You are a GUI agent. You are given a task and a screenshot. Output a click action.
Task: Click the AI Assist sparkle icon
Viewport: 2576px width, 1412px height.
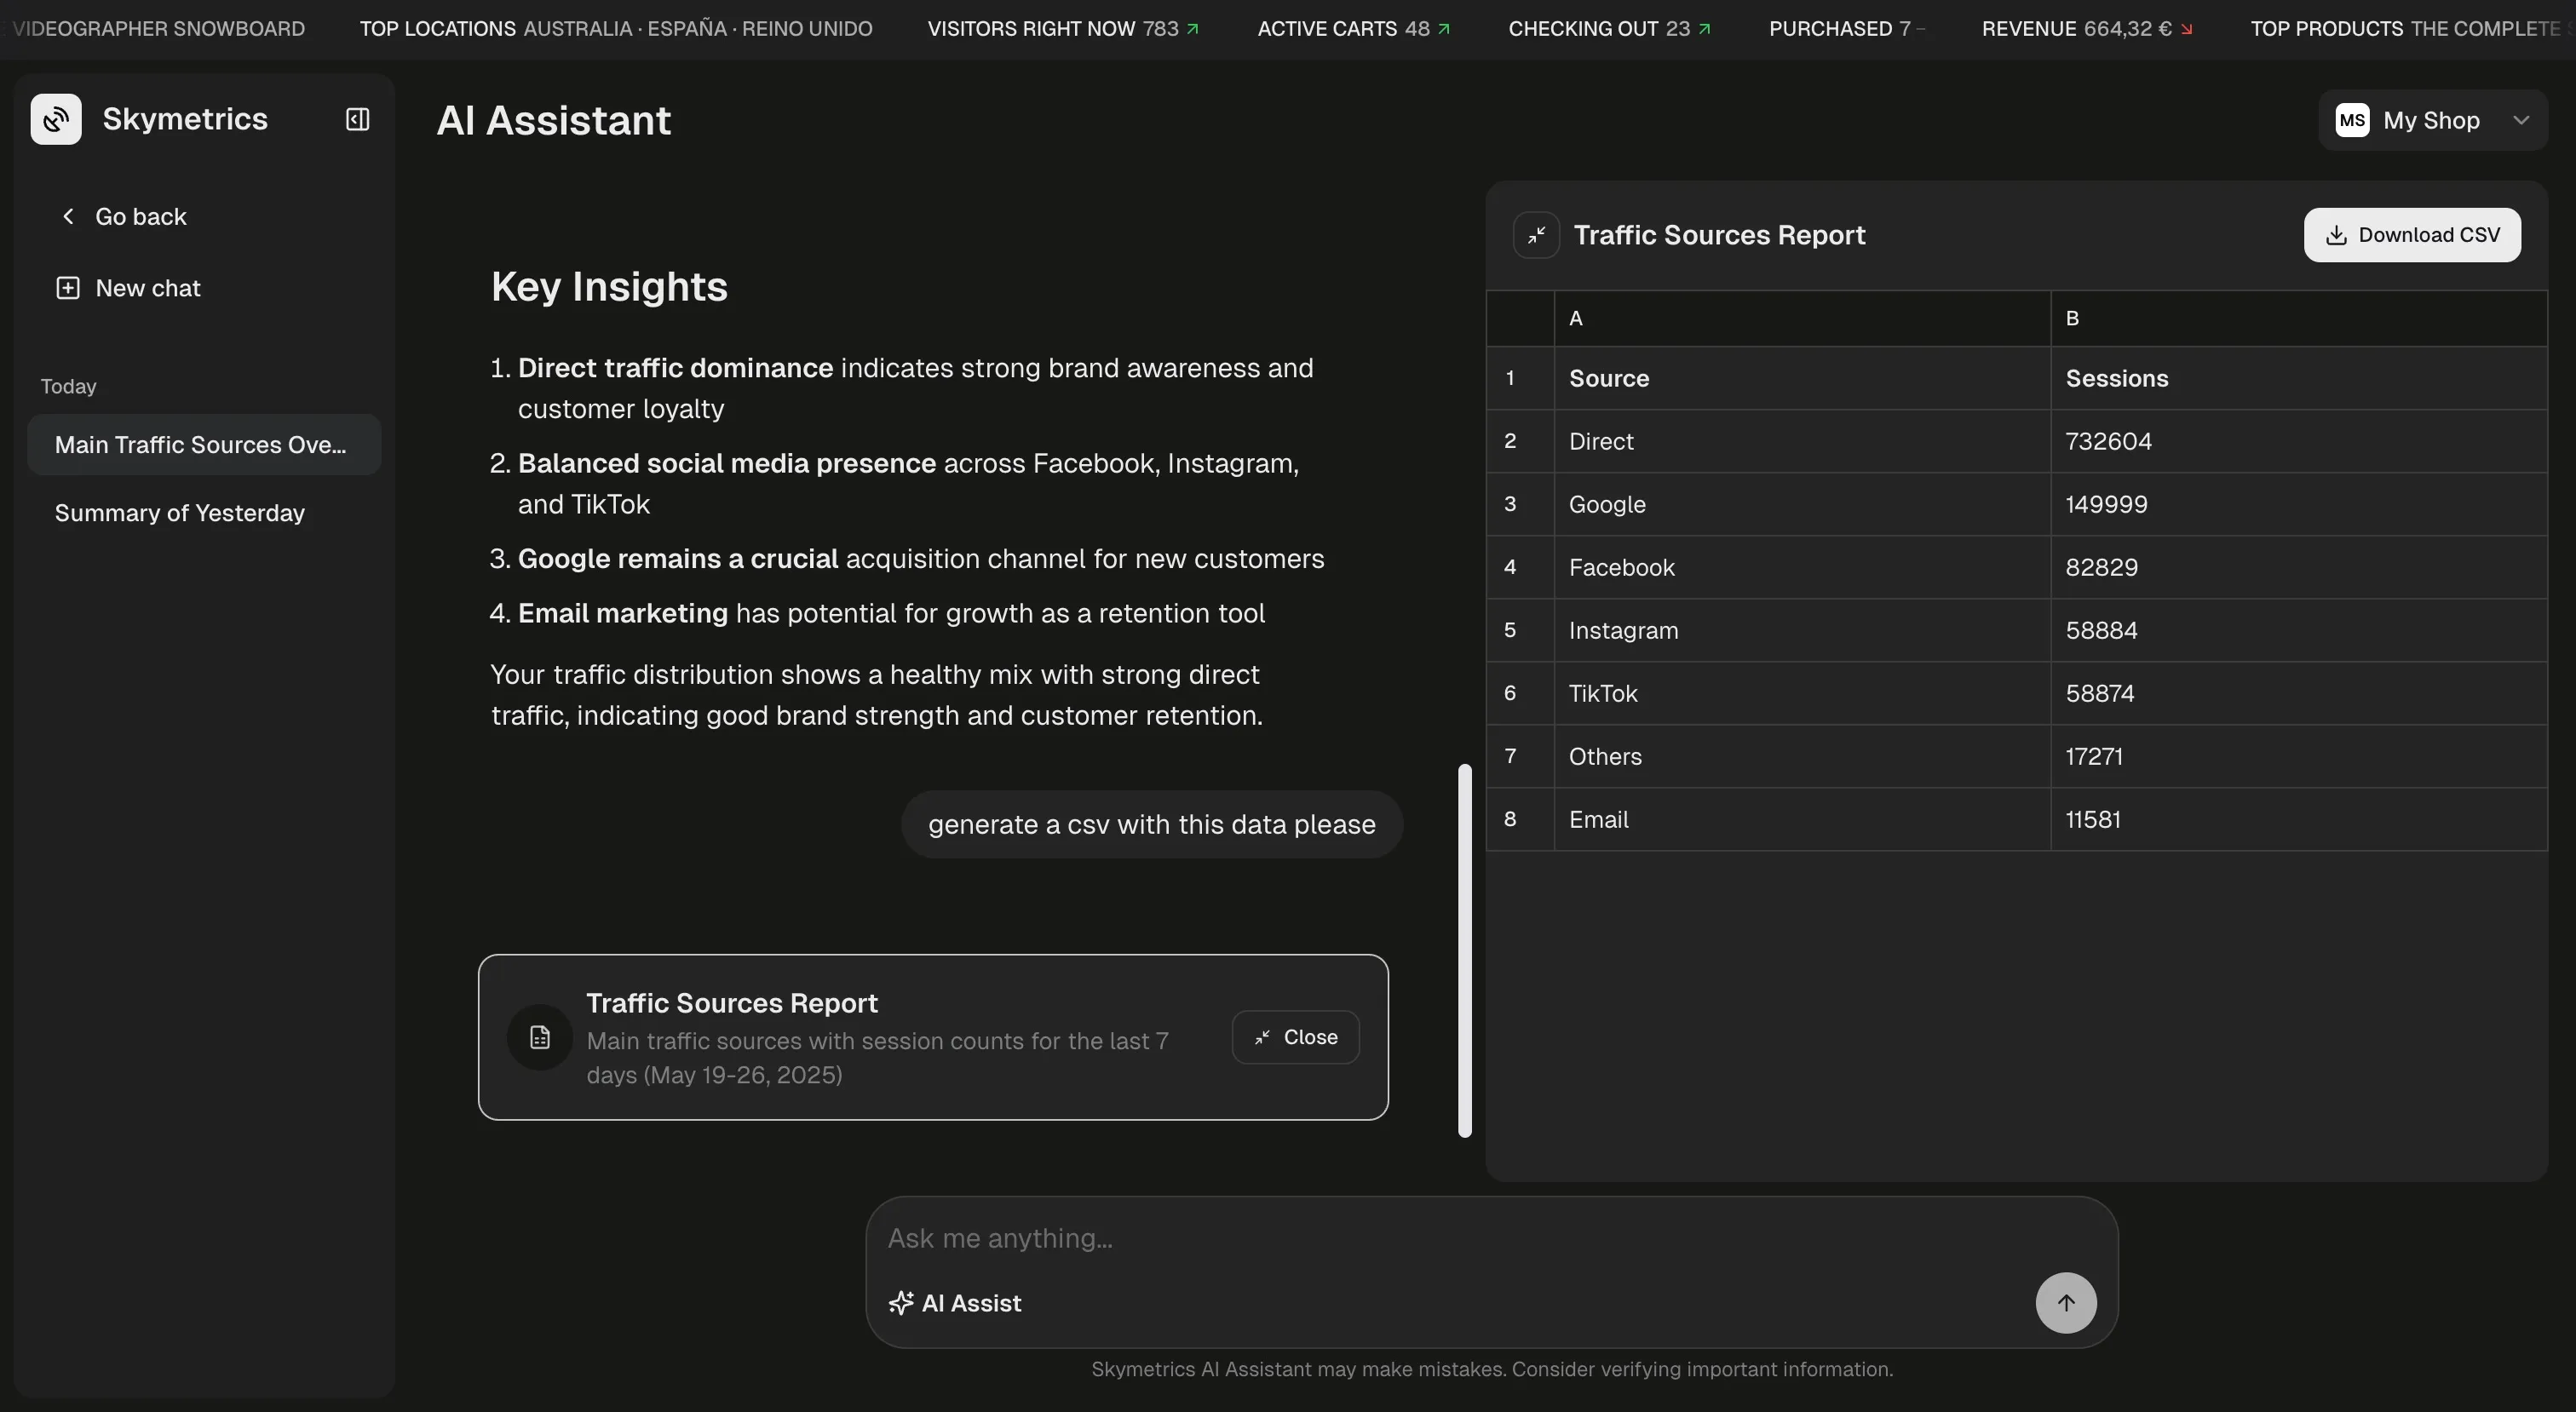(x=900, y=1303)
